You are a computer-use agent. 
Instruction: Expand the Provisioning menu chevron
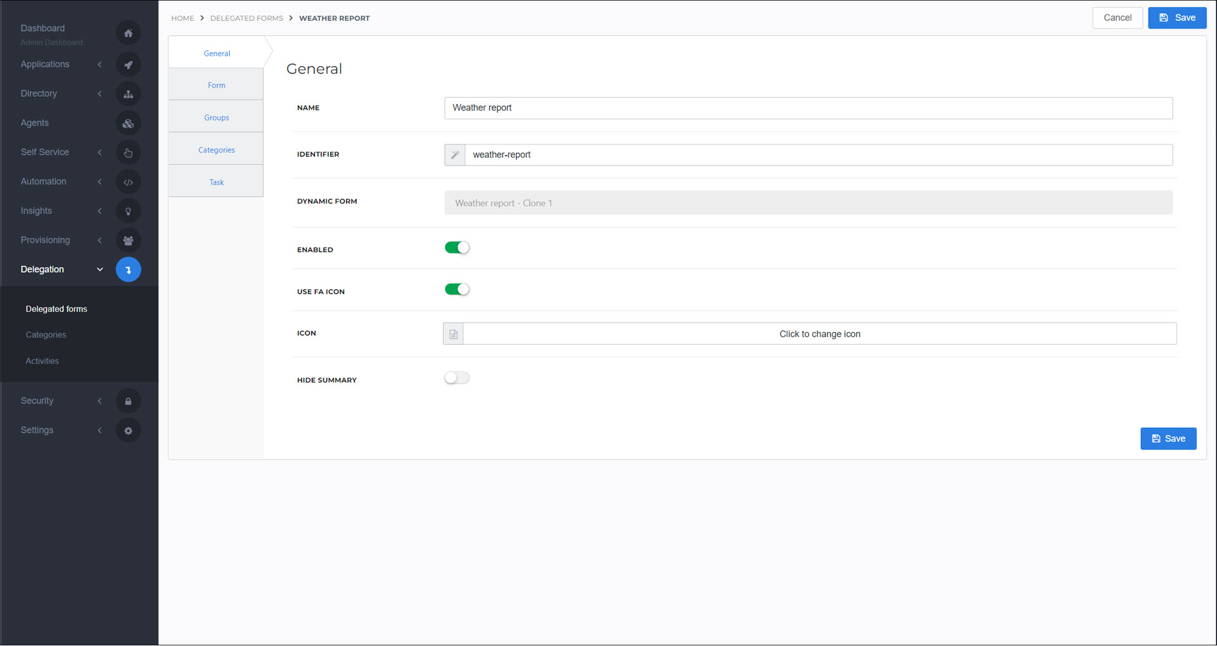click(x=100, y=240)
